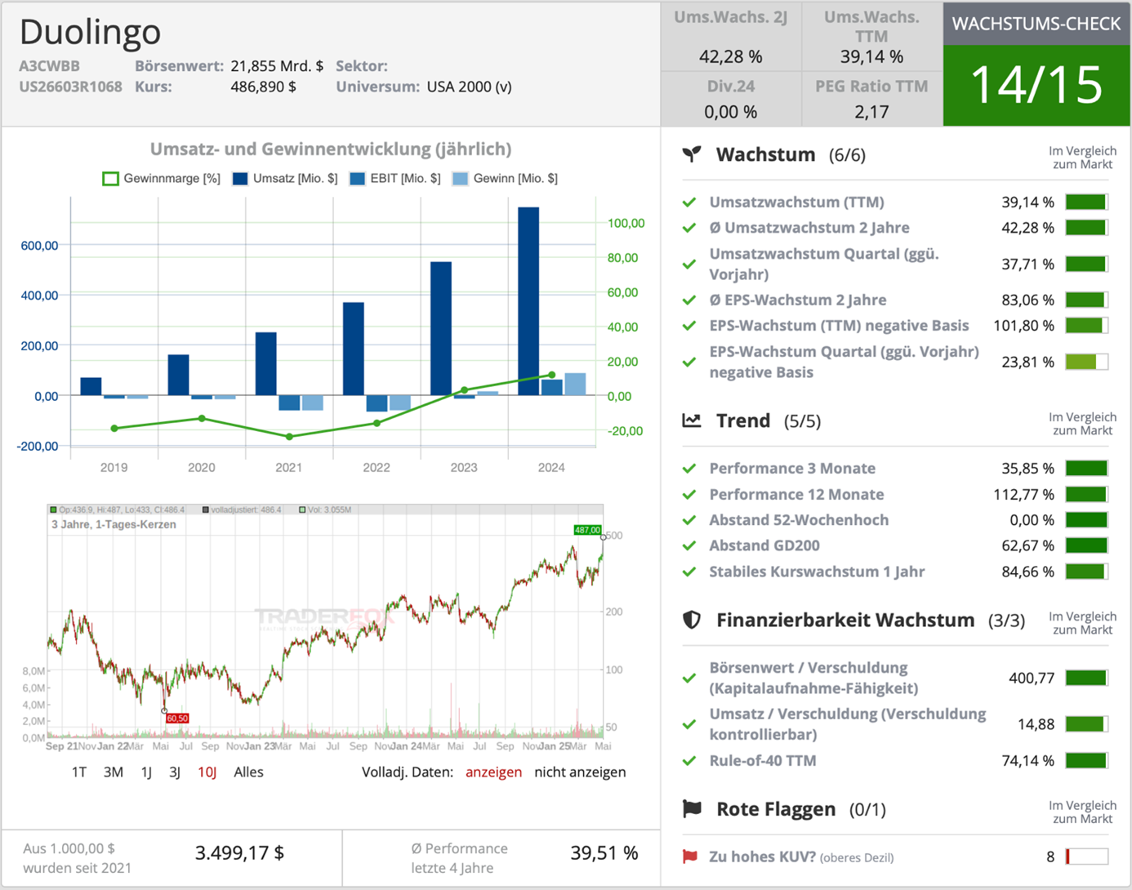Click the 'Ums.Wachs. 2J' 42,28 % tile
The image size is (1132, 890).
[x=731, y=37]
